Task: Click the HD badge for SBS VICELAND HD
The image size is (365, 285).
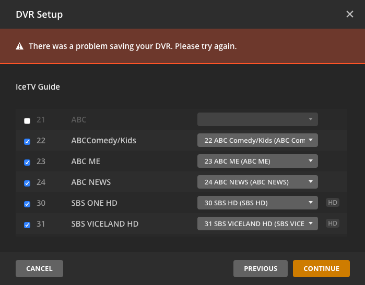Action: 333,224
